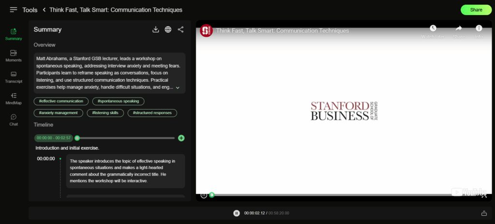Click the bottom right panel toggle icon
Viewport: 495px width, 224px height.
(x=484, y=213)
